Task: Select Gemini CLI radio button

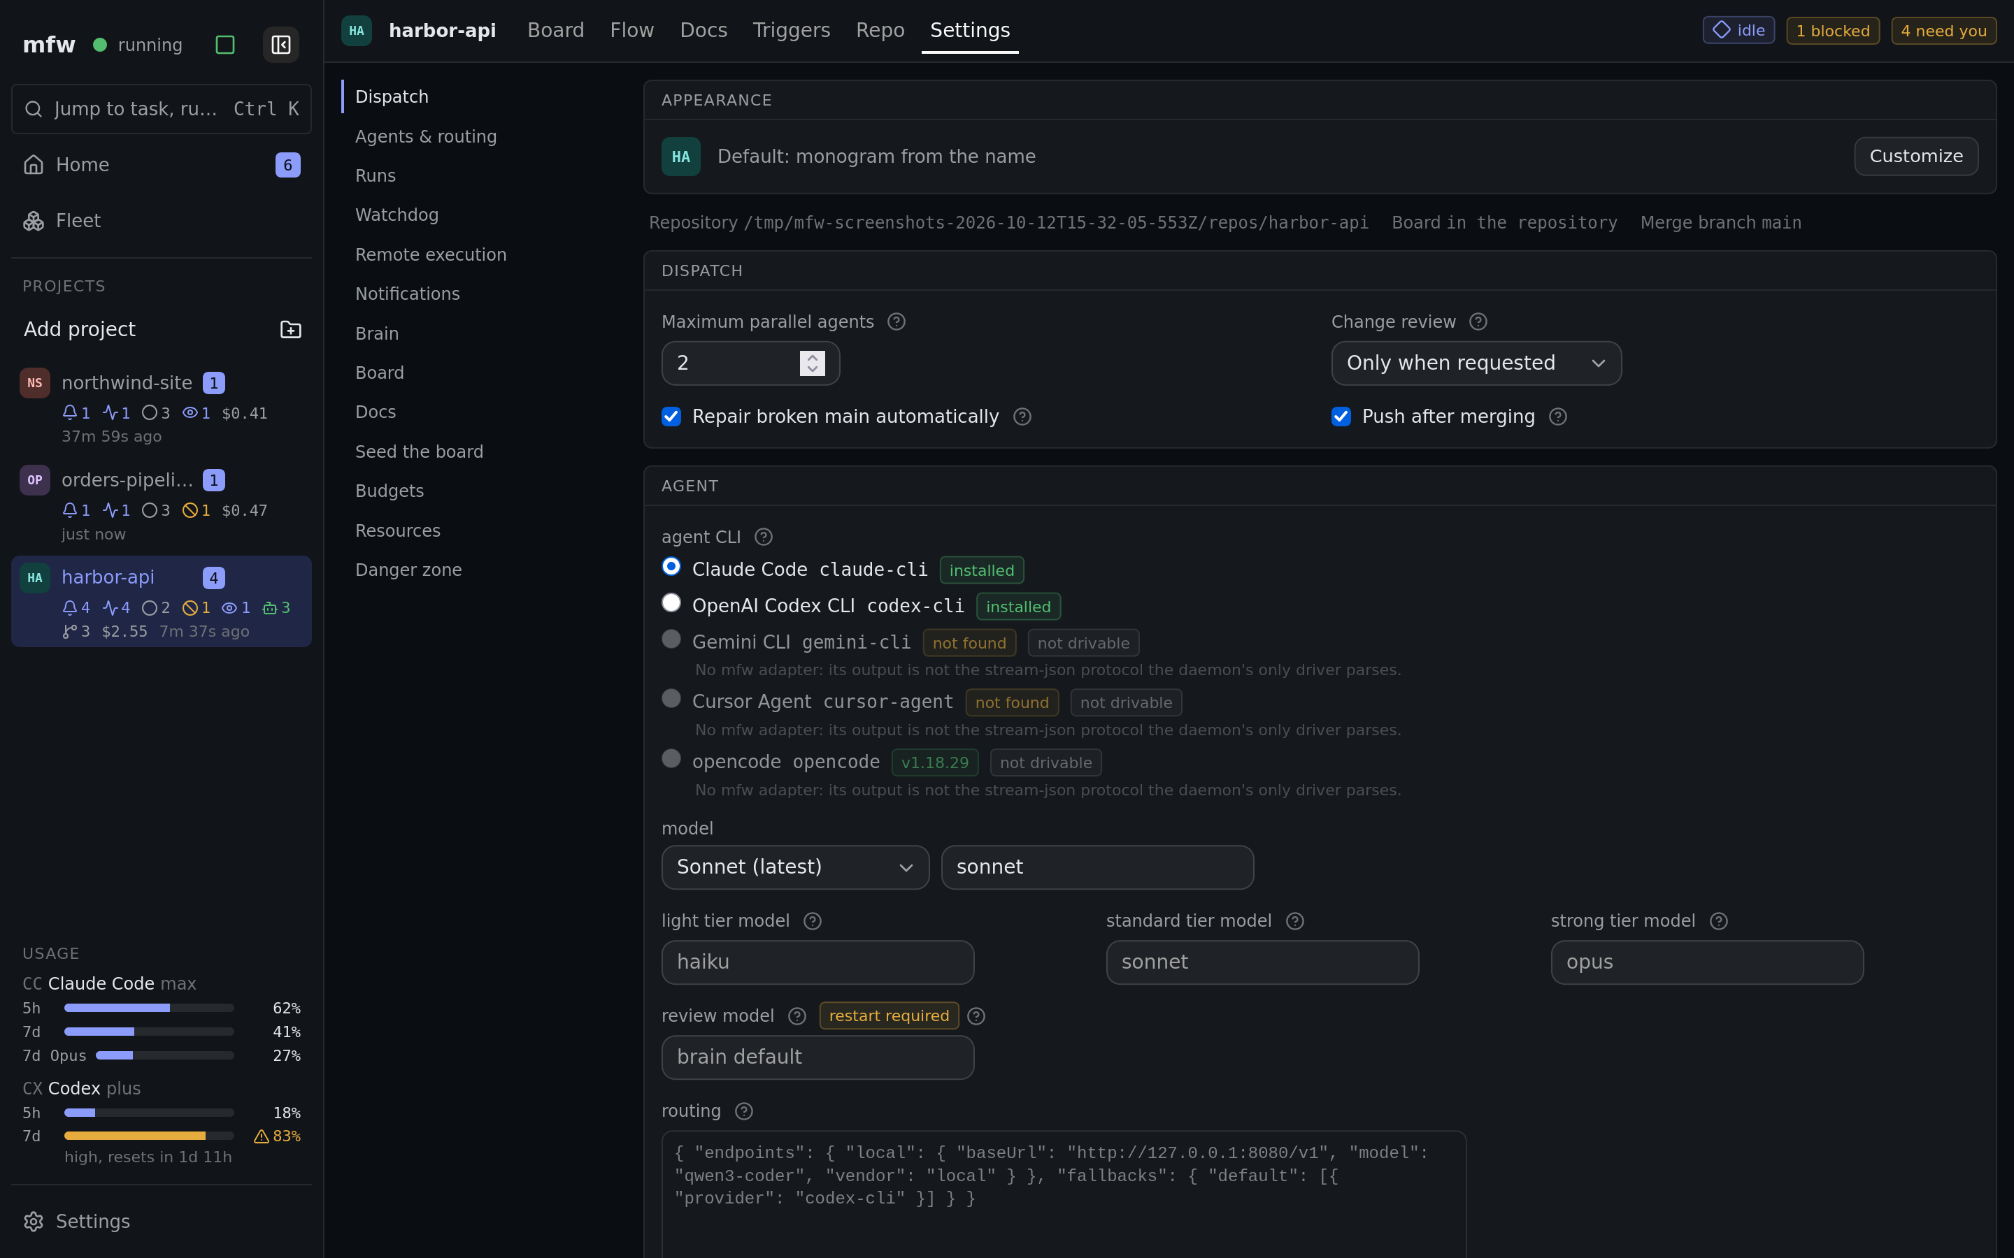Action: coord(671,639)
